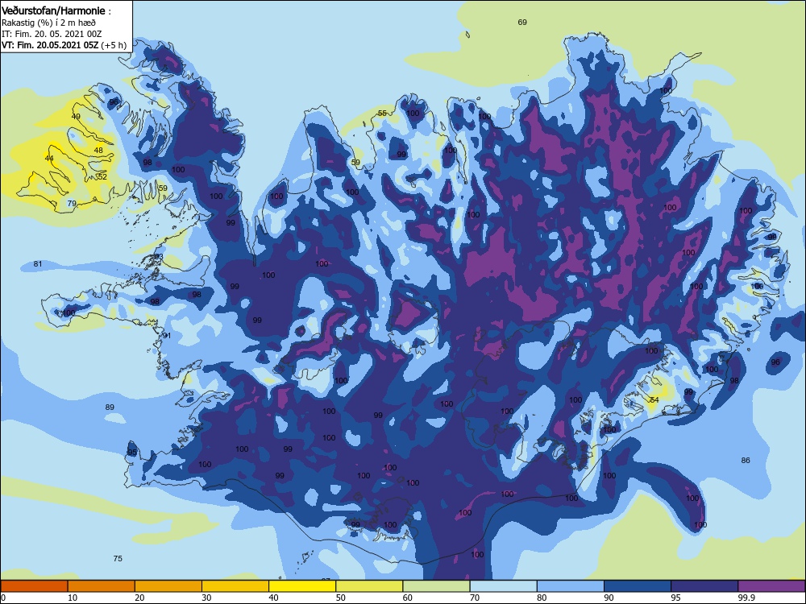Click legend tick label '20'
Image resolution: width=806 pixels, height=604 pixels.
[139, 598]
